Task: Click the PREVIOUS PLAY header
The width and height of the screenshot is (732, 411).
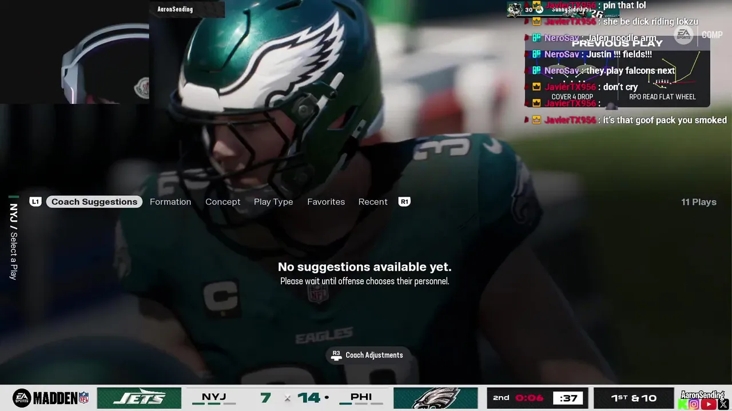Action: (x=617, y=43)
